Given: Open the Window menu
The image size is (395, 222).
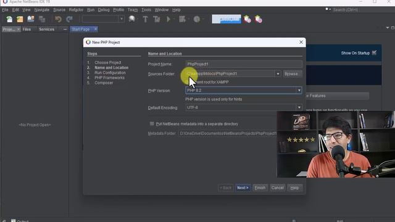Looking at the screenshot, I should pyautogui.click(x=162, y=10).
